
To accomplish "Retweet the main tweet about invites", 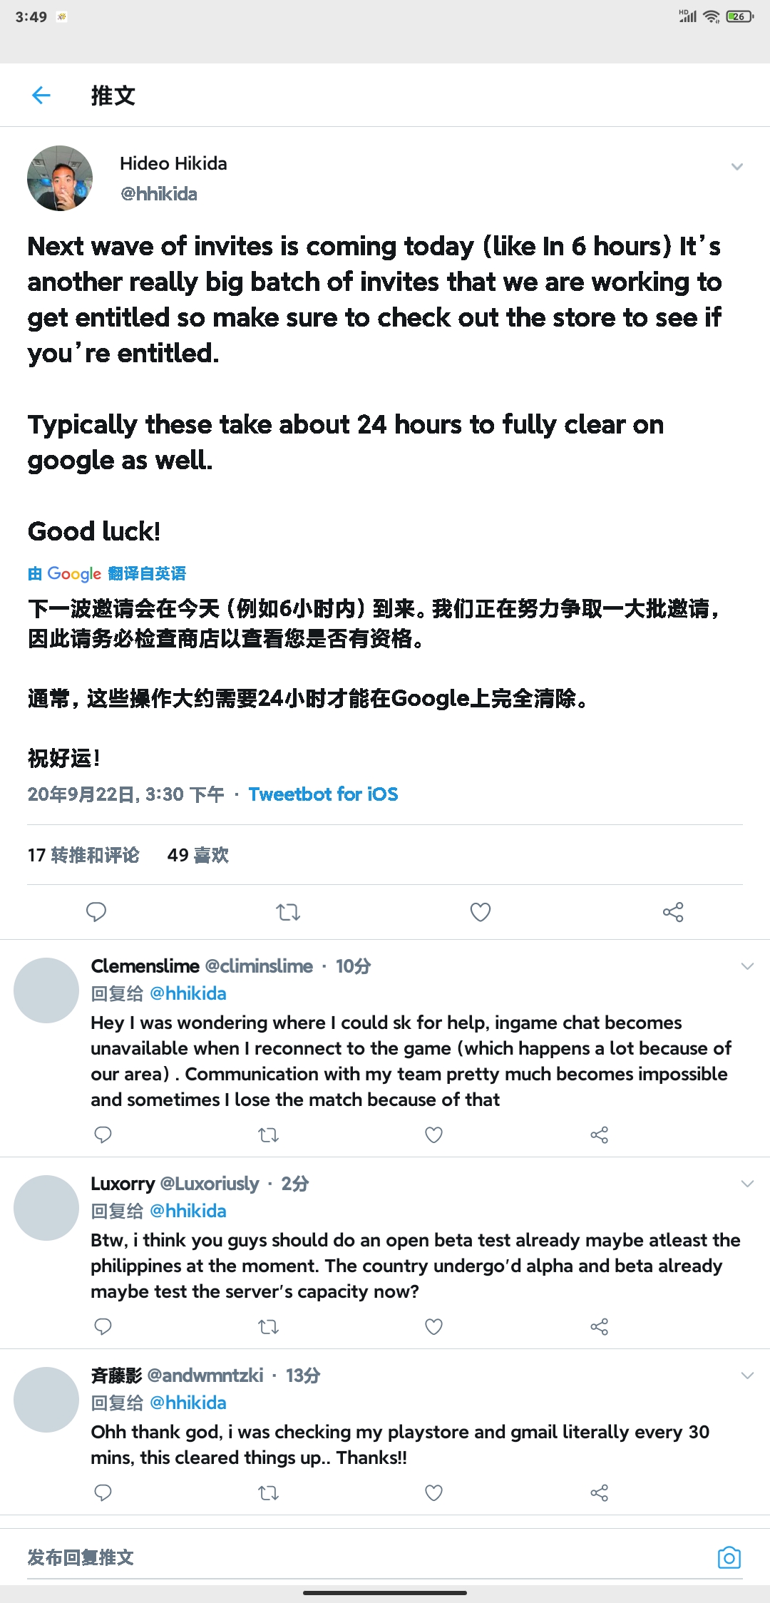I will pos(288,912).
